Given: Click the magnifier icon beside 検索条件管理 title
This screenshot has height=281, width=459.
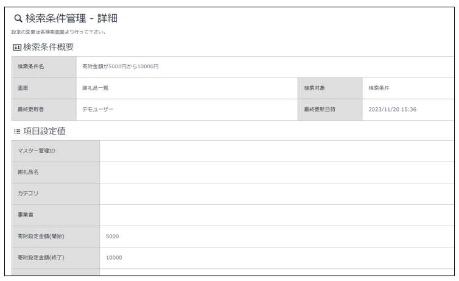Looking at the screenshot, I should point(18,18).
